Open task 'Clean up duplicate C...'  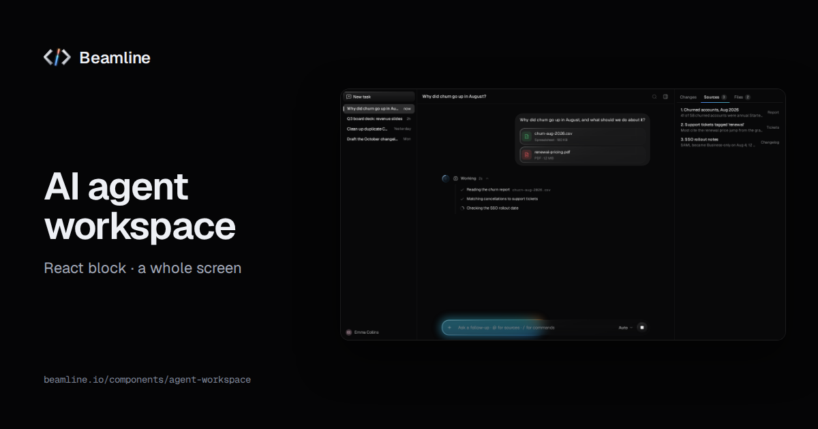tap(379, 129)
